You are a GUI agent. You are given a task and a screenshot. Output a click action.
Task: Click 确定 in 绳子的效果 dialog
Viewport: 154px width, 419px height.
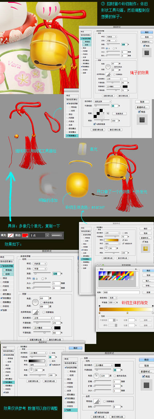click(147, 33)
